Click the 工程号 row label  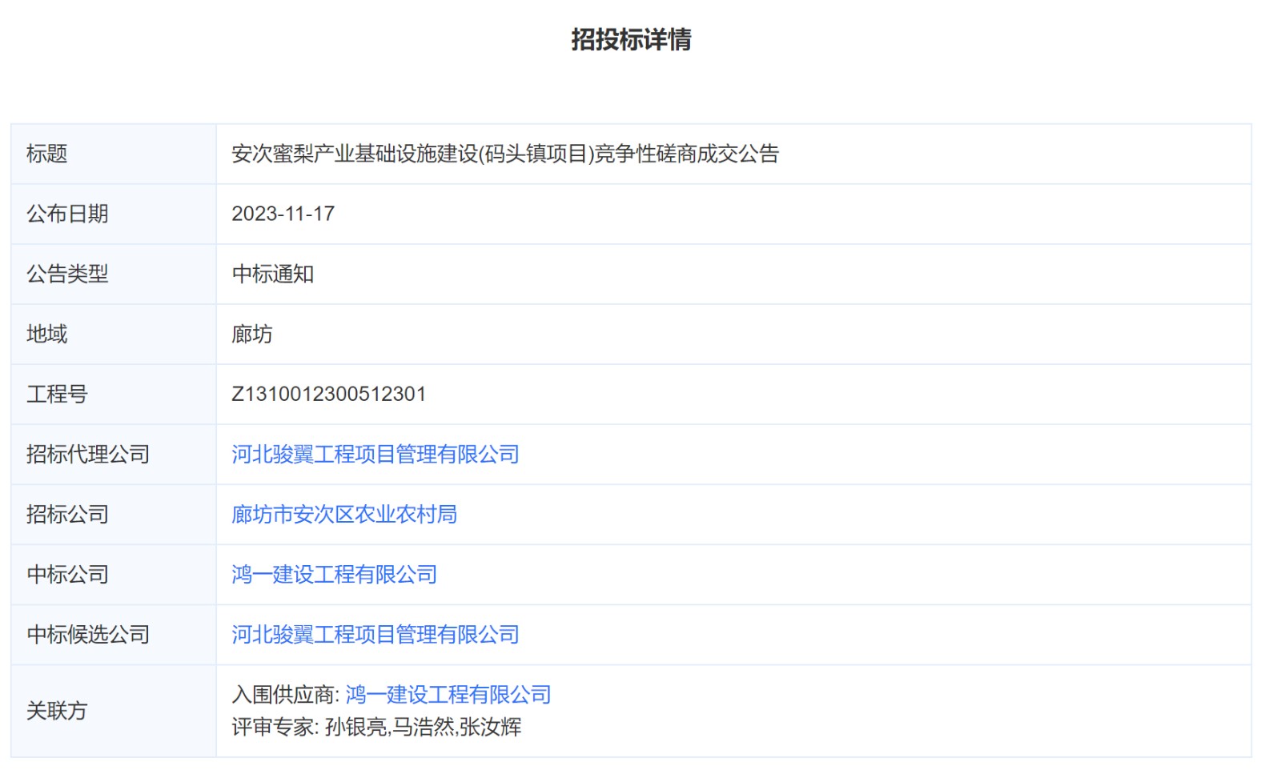click(x=57, y=394)
